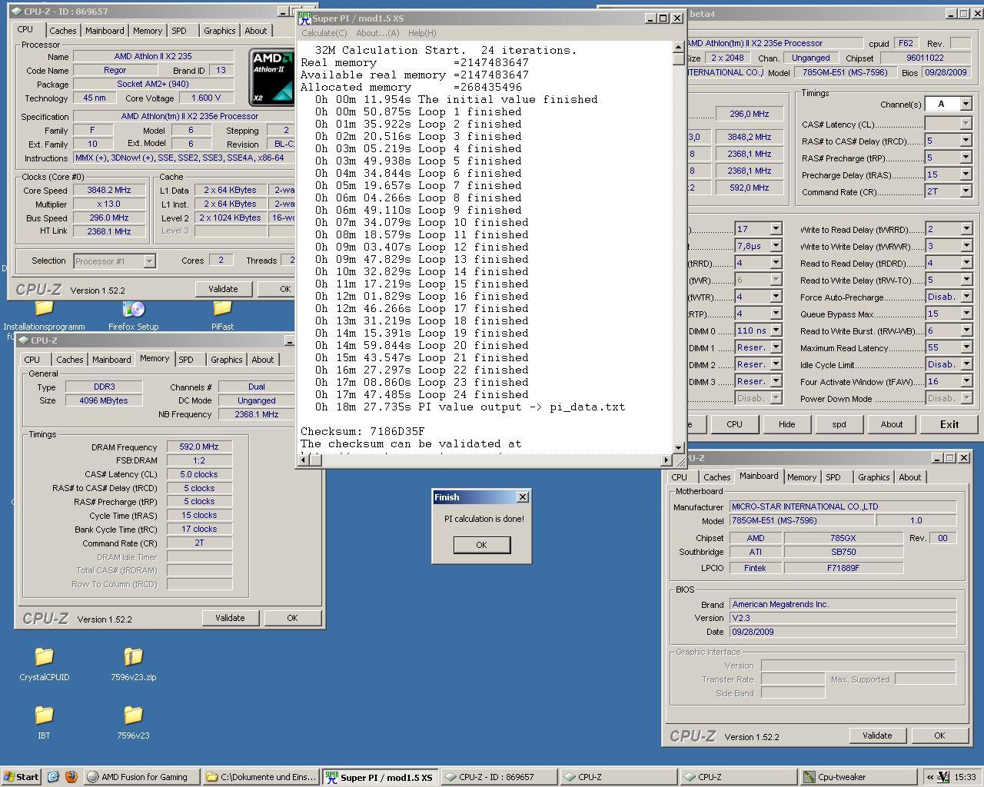Click Super PI vertical scrollbar up arrow

point(678,48)
